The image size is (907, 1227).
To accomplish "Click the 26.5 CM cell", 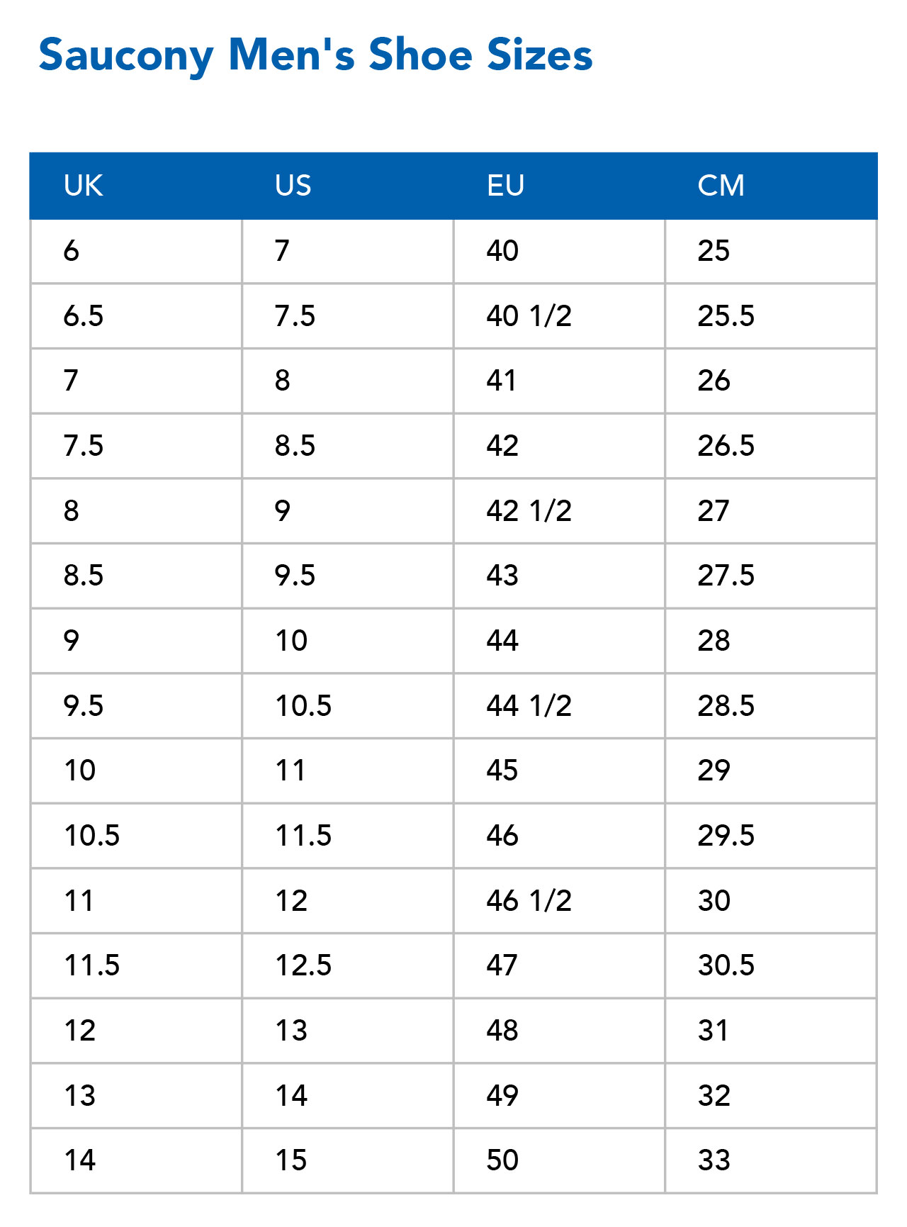I will click(x=771, y=446).
